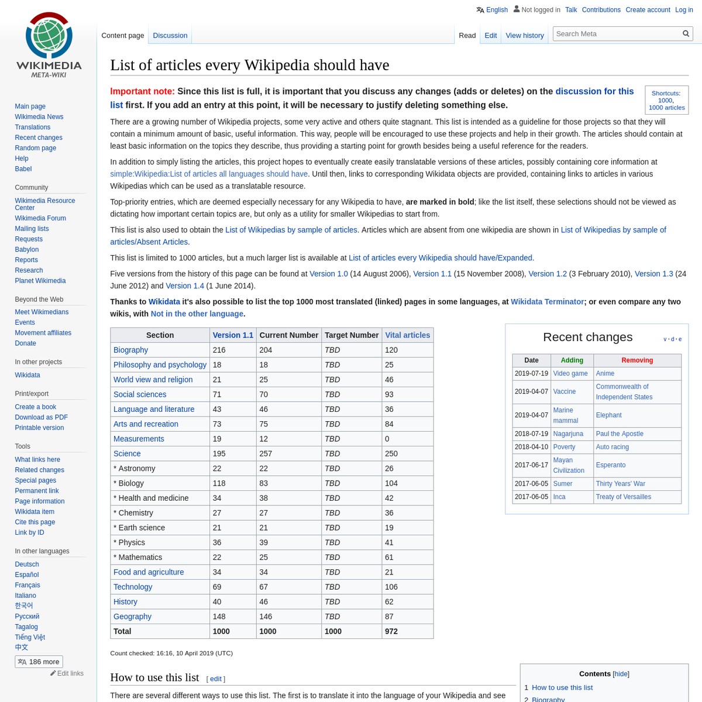Open the Thirty Years' War link
This screenshot has height=702, width=702.
621,484
